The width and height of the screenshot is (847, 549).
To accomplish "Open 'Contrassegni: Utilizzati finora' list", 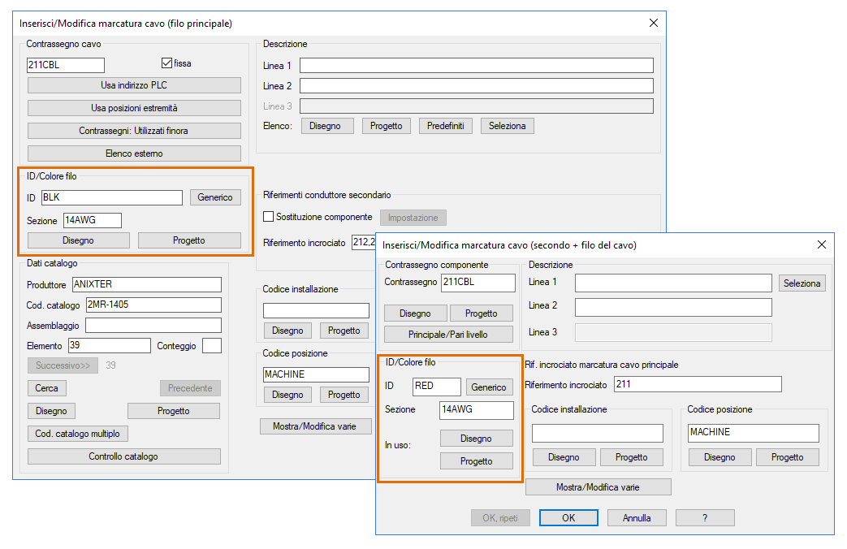I will point(134,131).
